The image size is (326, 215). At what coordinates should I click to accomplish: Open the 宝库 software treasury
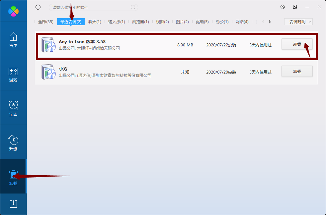point(13,109)
